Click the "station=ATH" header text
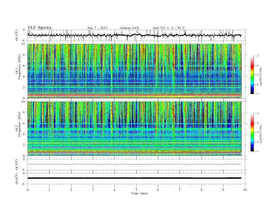 pos(129,28)
